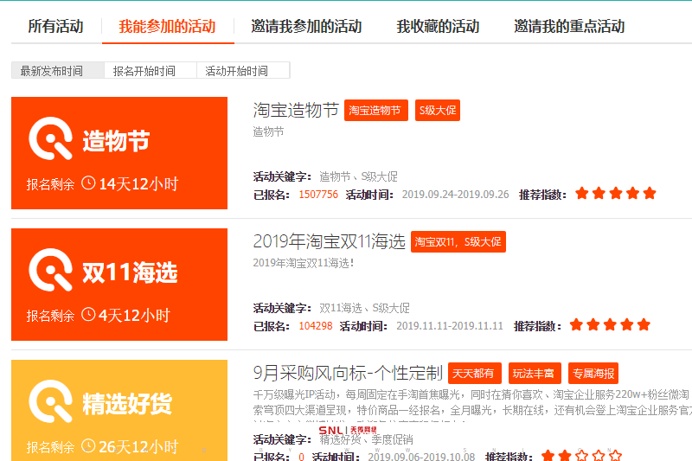Click the 14天12小时 remaining time text
The height and width of the screenshot is (461, 692).
click(x=138, y=184)
